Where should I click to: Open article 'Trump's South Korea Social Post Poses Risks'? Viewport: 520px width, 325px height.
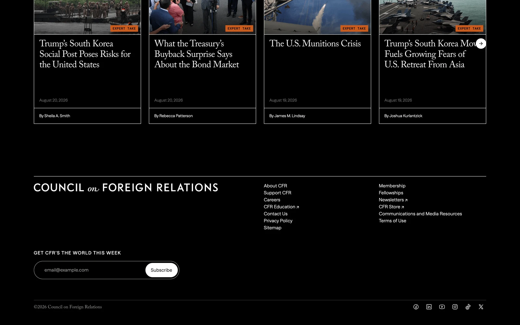(x=85, y=54)
